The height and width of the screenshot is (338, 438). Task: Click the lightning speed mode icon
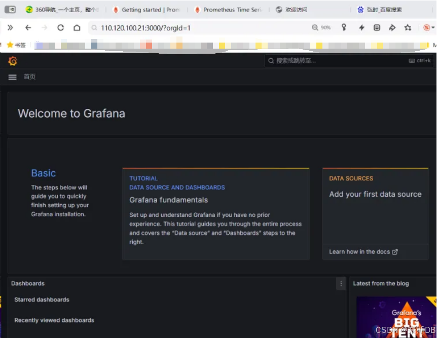click(362, 27)
